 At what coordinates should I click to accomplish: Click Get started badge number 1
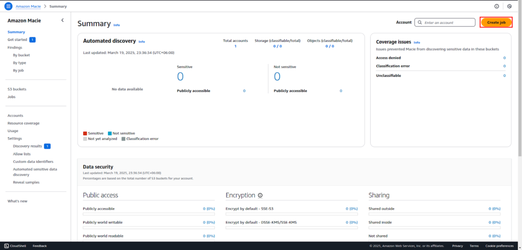point(32,40)
